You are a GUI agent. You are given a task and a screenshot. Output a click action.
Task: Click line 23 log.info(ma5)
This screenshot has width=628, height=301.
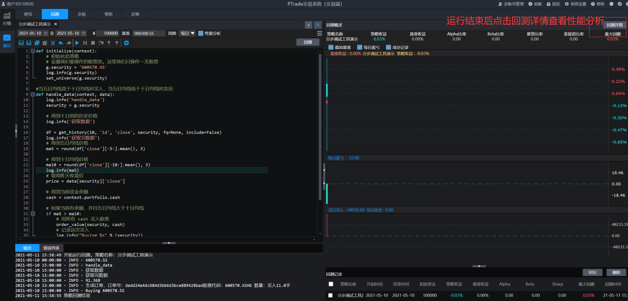point(152,170)
